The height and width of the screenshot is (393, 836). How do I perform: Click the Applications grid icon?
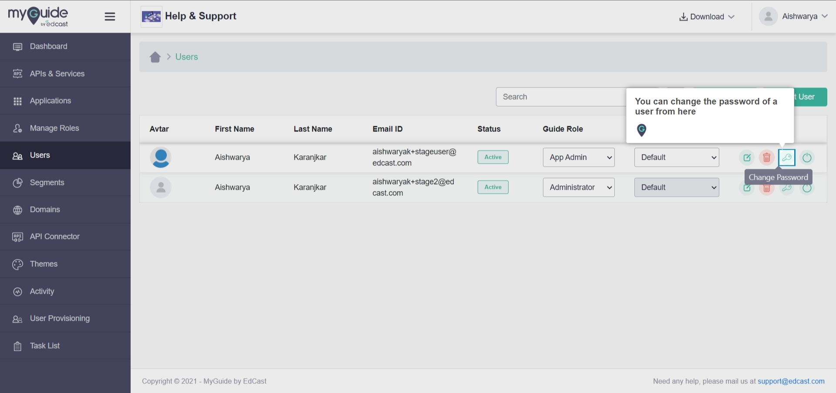tap(17, 101)
